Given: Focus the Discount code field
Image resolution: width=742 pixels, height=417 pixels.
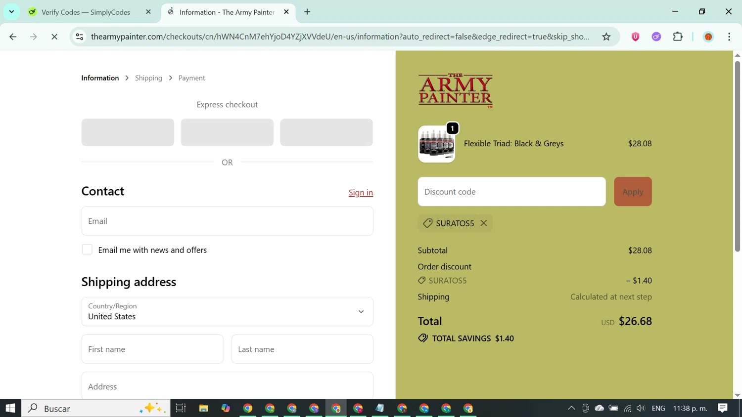Looking at the screenshot, I should (x=511, y=192).
